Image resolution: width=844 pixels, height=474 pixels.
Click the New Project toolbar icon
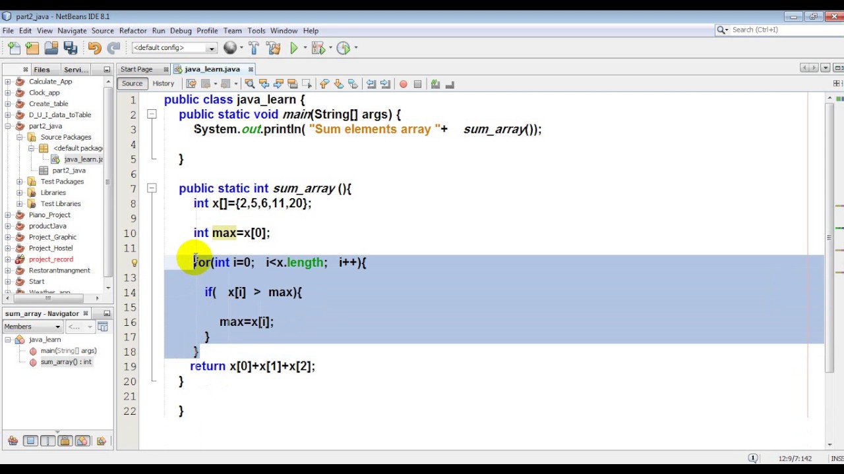pyautogui.click(x=32, y=47)
